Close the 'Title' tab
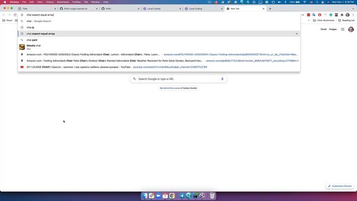The width and height of the screenshot is (357, 201). (55, 9)
